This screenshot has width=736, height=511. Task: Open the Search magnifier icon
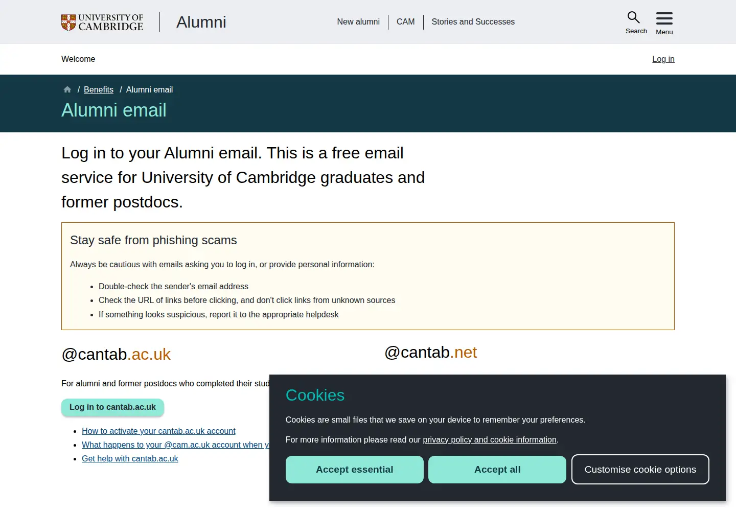point(634,17)
